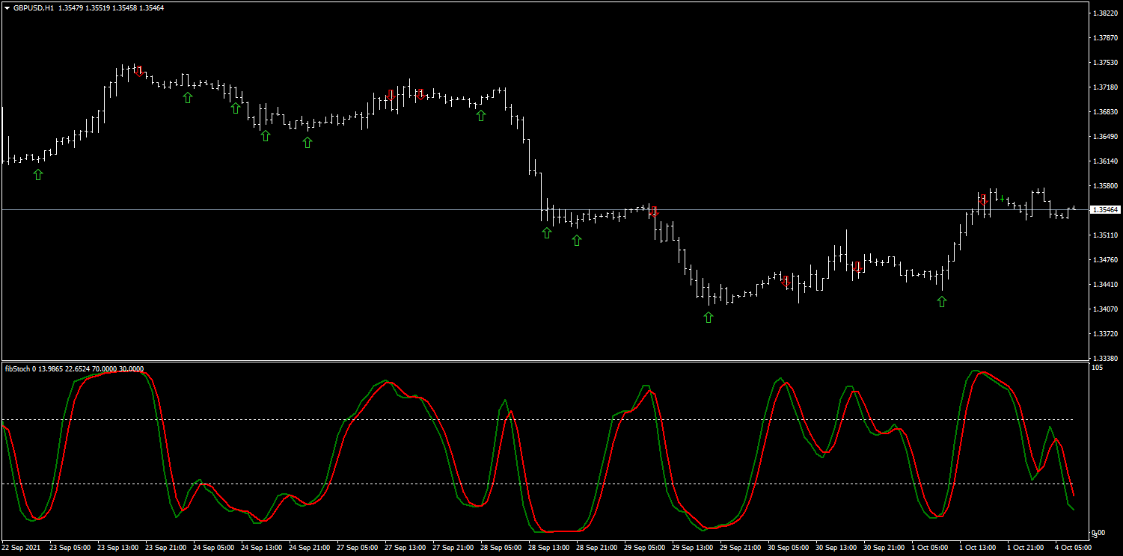The height and width of the screenshot is (556, 1123).
Task: Click the green buy arrow before the 1 Oct rally
Action: (x=942, y=301)
